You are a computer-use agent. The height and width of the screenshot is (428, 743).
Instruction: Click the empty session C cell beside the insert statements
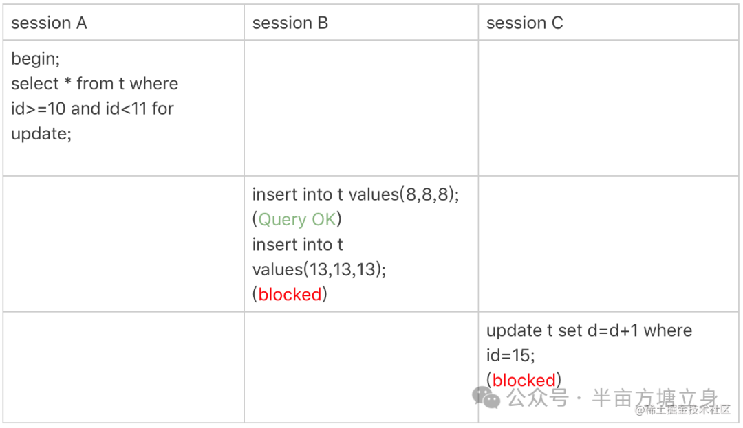click(608, 244)
